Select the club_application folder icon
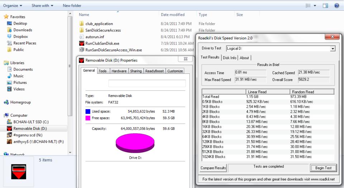 pyautogui.click(x=82, y=24)
